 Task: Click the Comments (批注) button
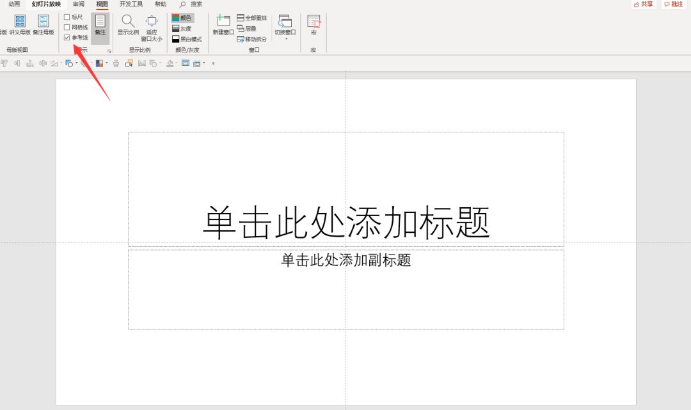coord(674,4)
